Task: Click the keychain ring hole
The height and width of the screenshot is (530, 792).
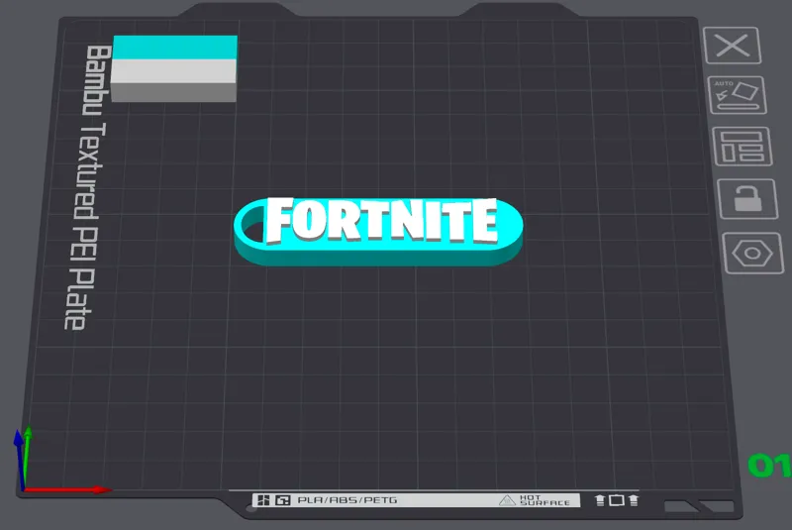Action: pyautogui.click(x=252, y=224)
